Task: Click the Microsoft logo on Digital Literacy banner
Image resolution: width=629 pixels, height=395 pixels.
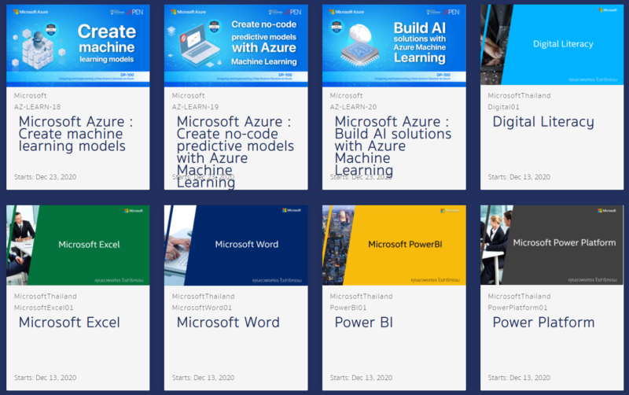Action: pyautogui.click(x=608, y=10)
